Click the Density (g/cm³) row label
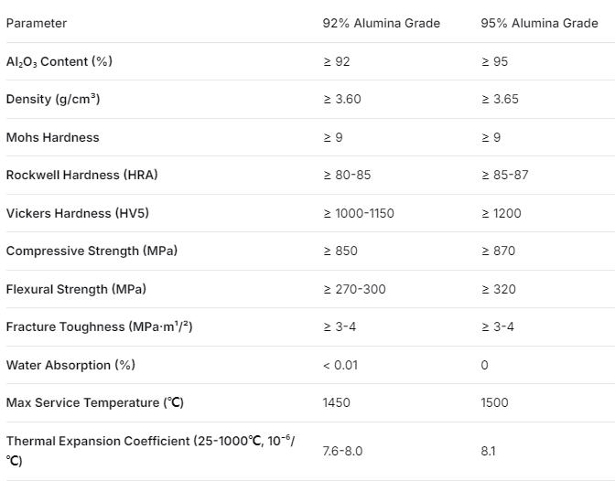 53,99
